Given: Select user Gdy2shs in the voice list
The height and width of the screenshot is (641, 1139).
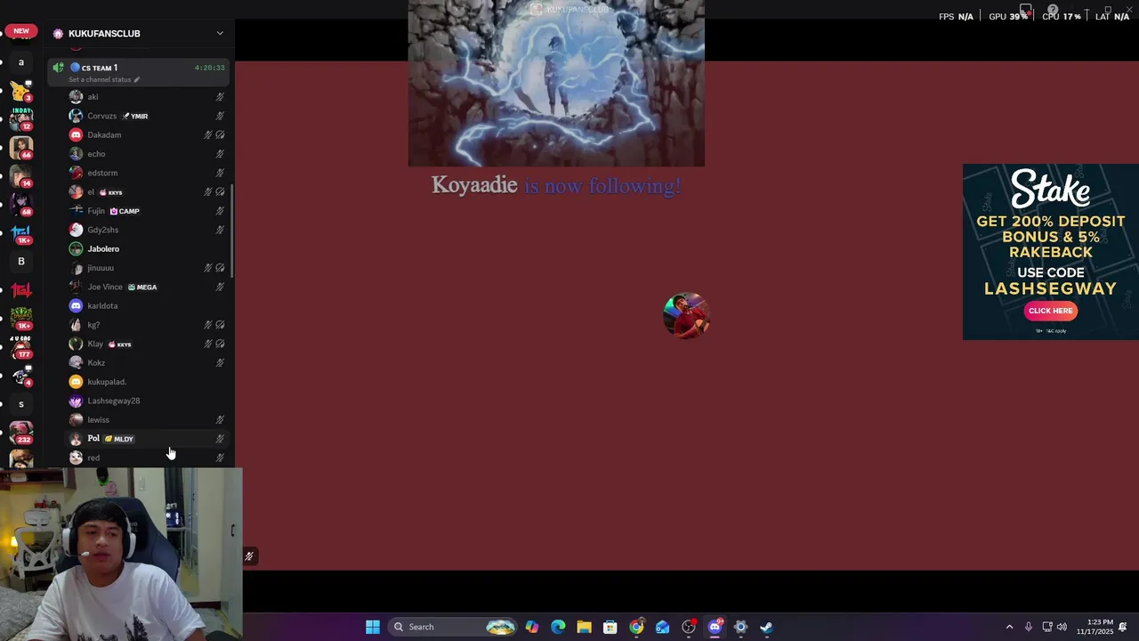Looking at the screenshot, I should point(147,230).
